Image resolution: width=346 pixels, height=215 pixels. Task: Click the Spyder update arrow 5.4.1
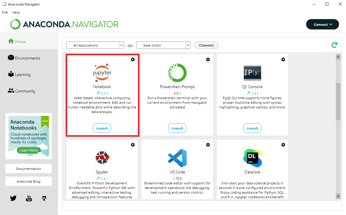[x=102, y=178]
